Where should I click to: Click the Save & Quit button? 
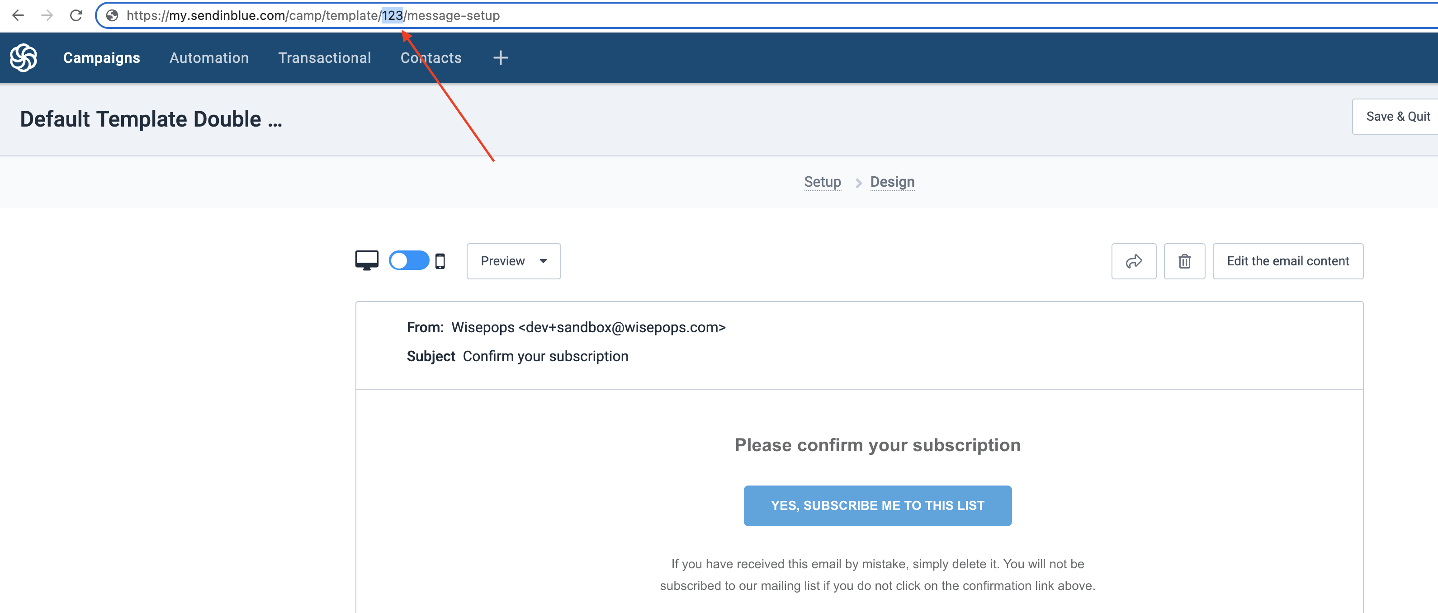click(x=1395, y=117)
